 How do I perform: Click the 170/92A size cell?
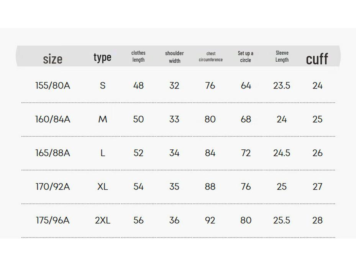[53, 187]
